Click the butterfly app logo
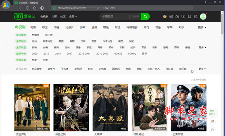225x136 pixels. [6, 5]
